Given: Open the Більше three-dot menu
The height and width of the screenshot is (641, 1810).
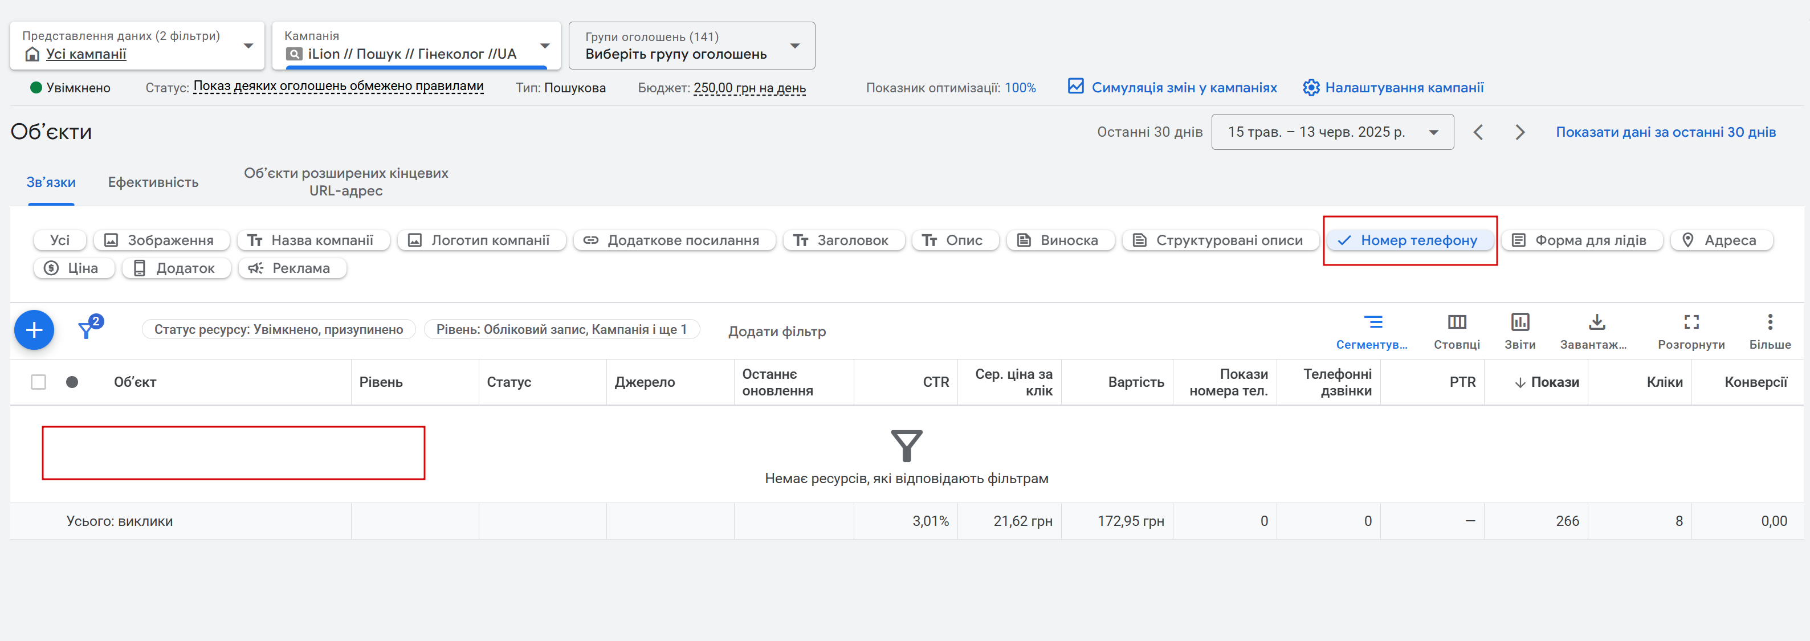Looking at the screenshot, I should point(1769,322).
